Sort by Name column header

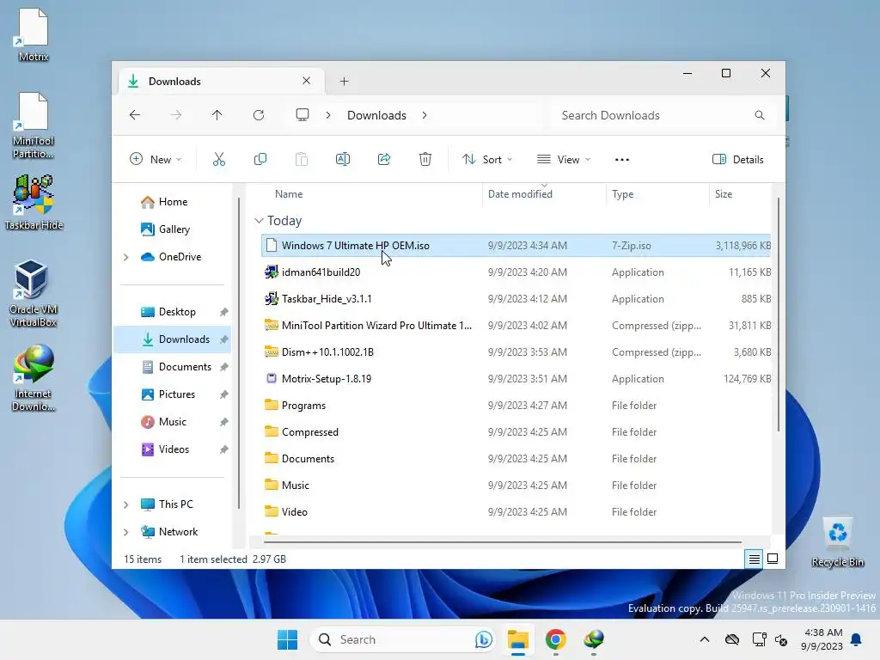coord(289,194)
